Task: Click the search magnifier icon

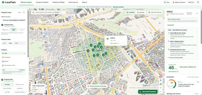Action: point(33,12)
